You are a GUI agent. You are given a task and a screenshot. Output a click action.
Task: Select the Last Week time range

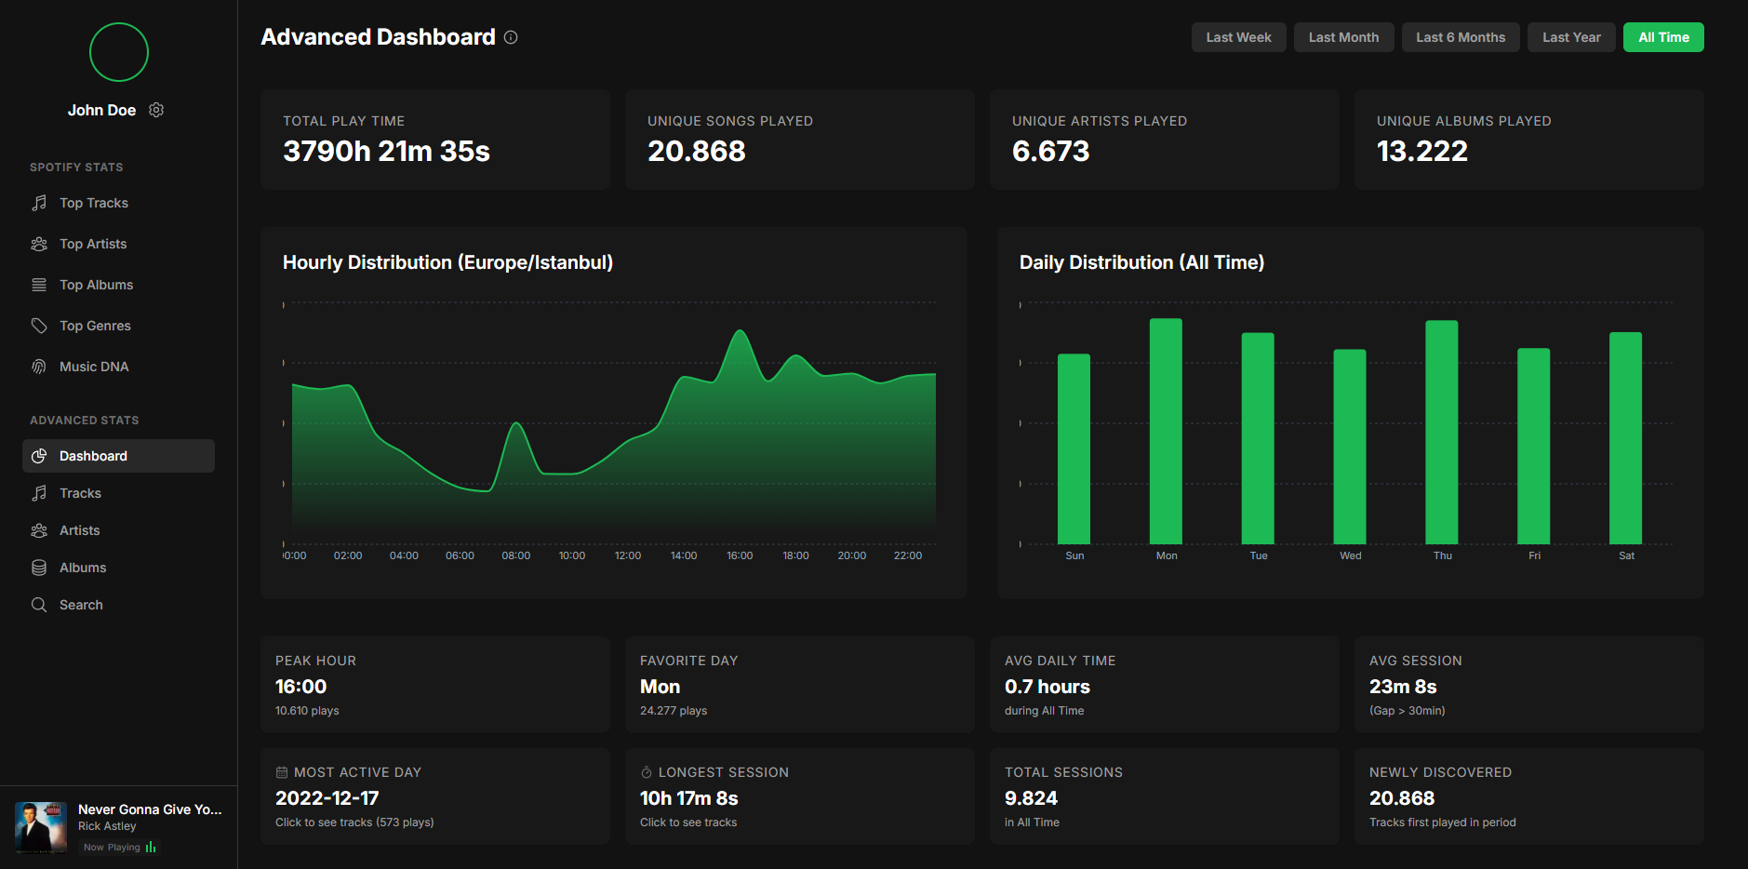pyautogui.click(x=1238, y=37)
